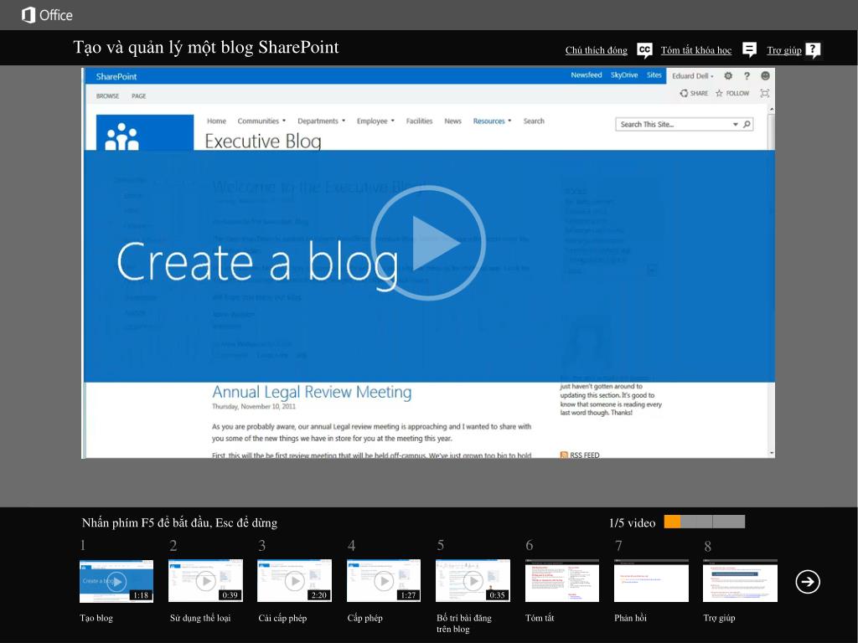Click the focus on content icon

(x=764, y=94)
